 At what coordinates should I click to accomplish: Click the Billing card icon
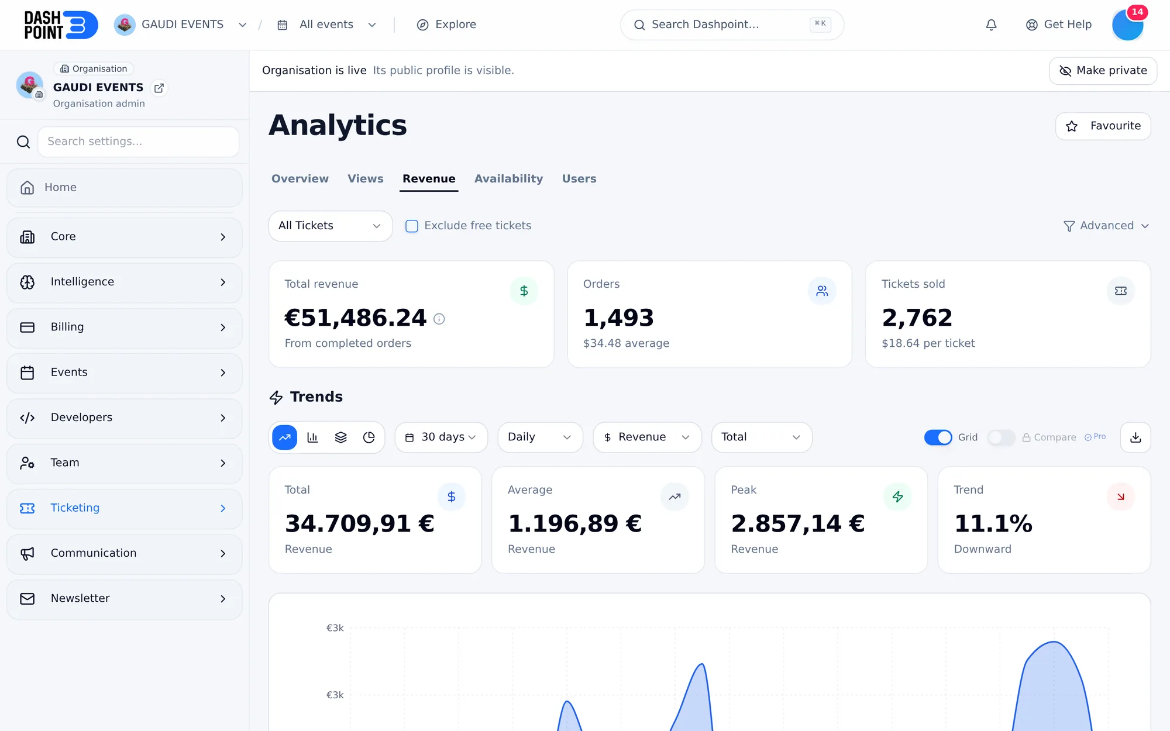(x=27, y=327)
